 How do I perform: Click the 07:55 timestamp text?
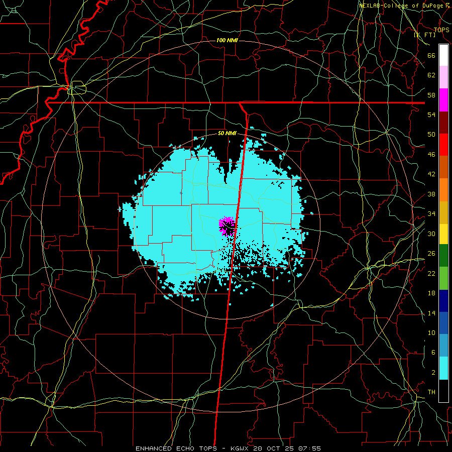point(309,448)
